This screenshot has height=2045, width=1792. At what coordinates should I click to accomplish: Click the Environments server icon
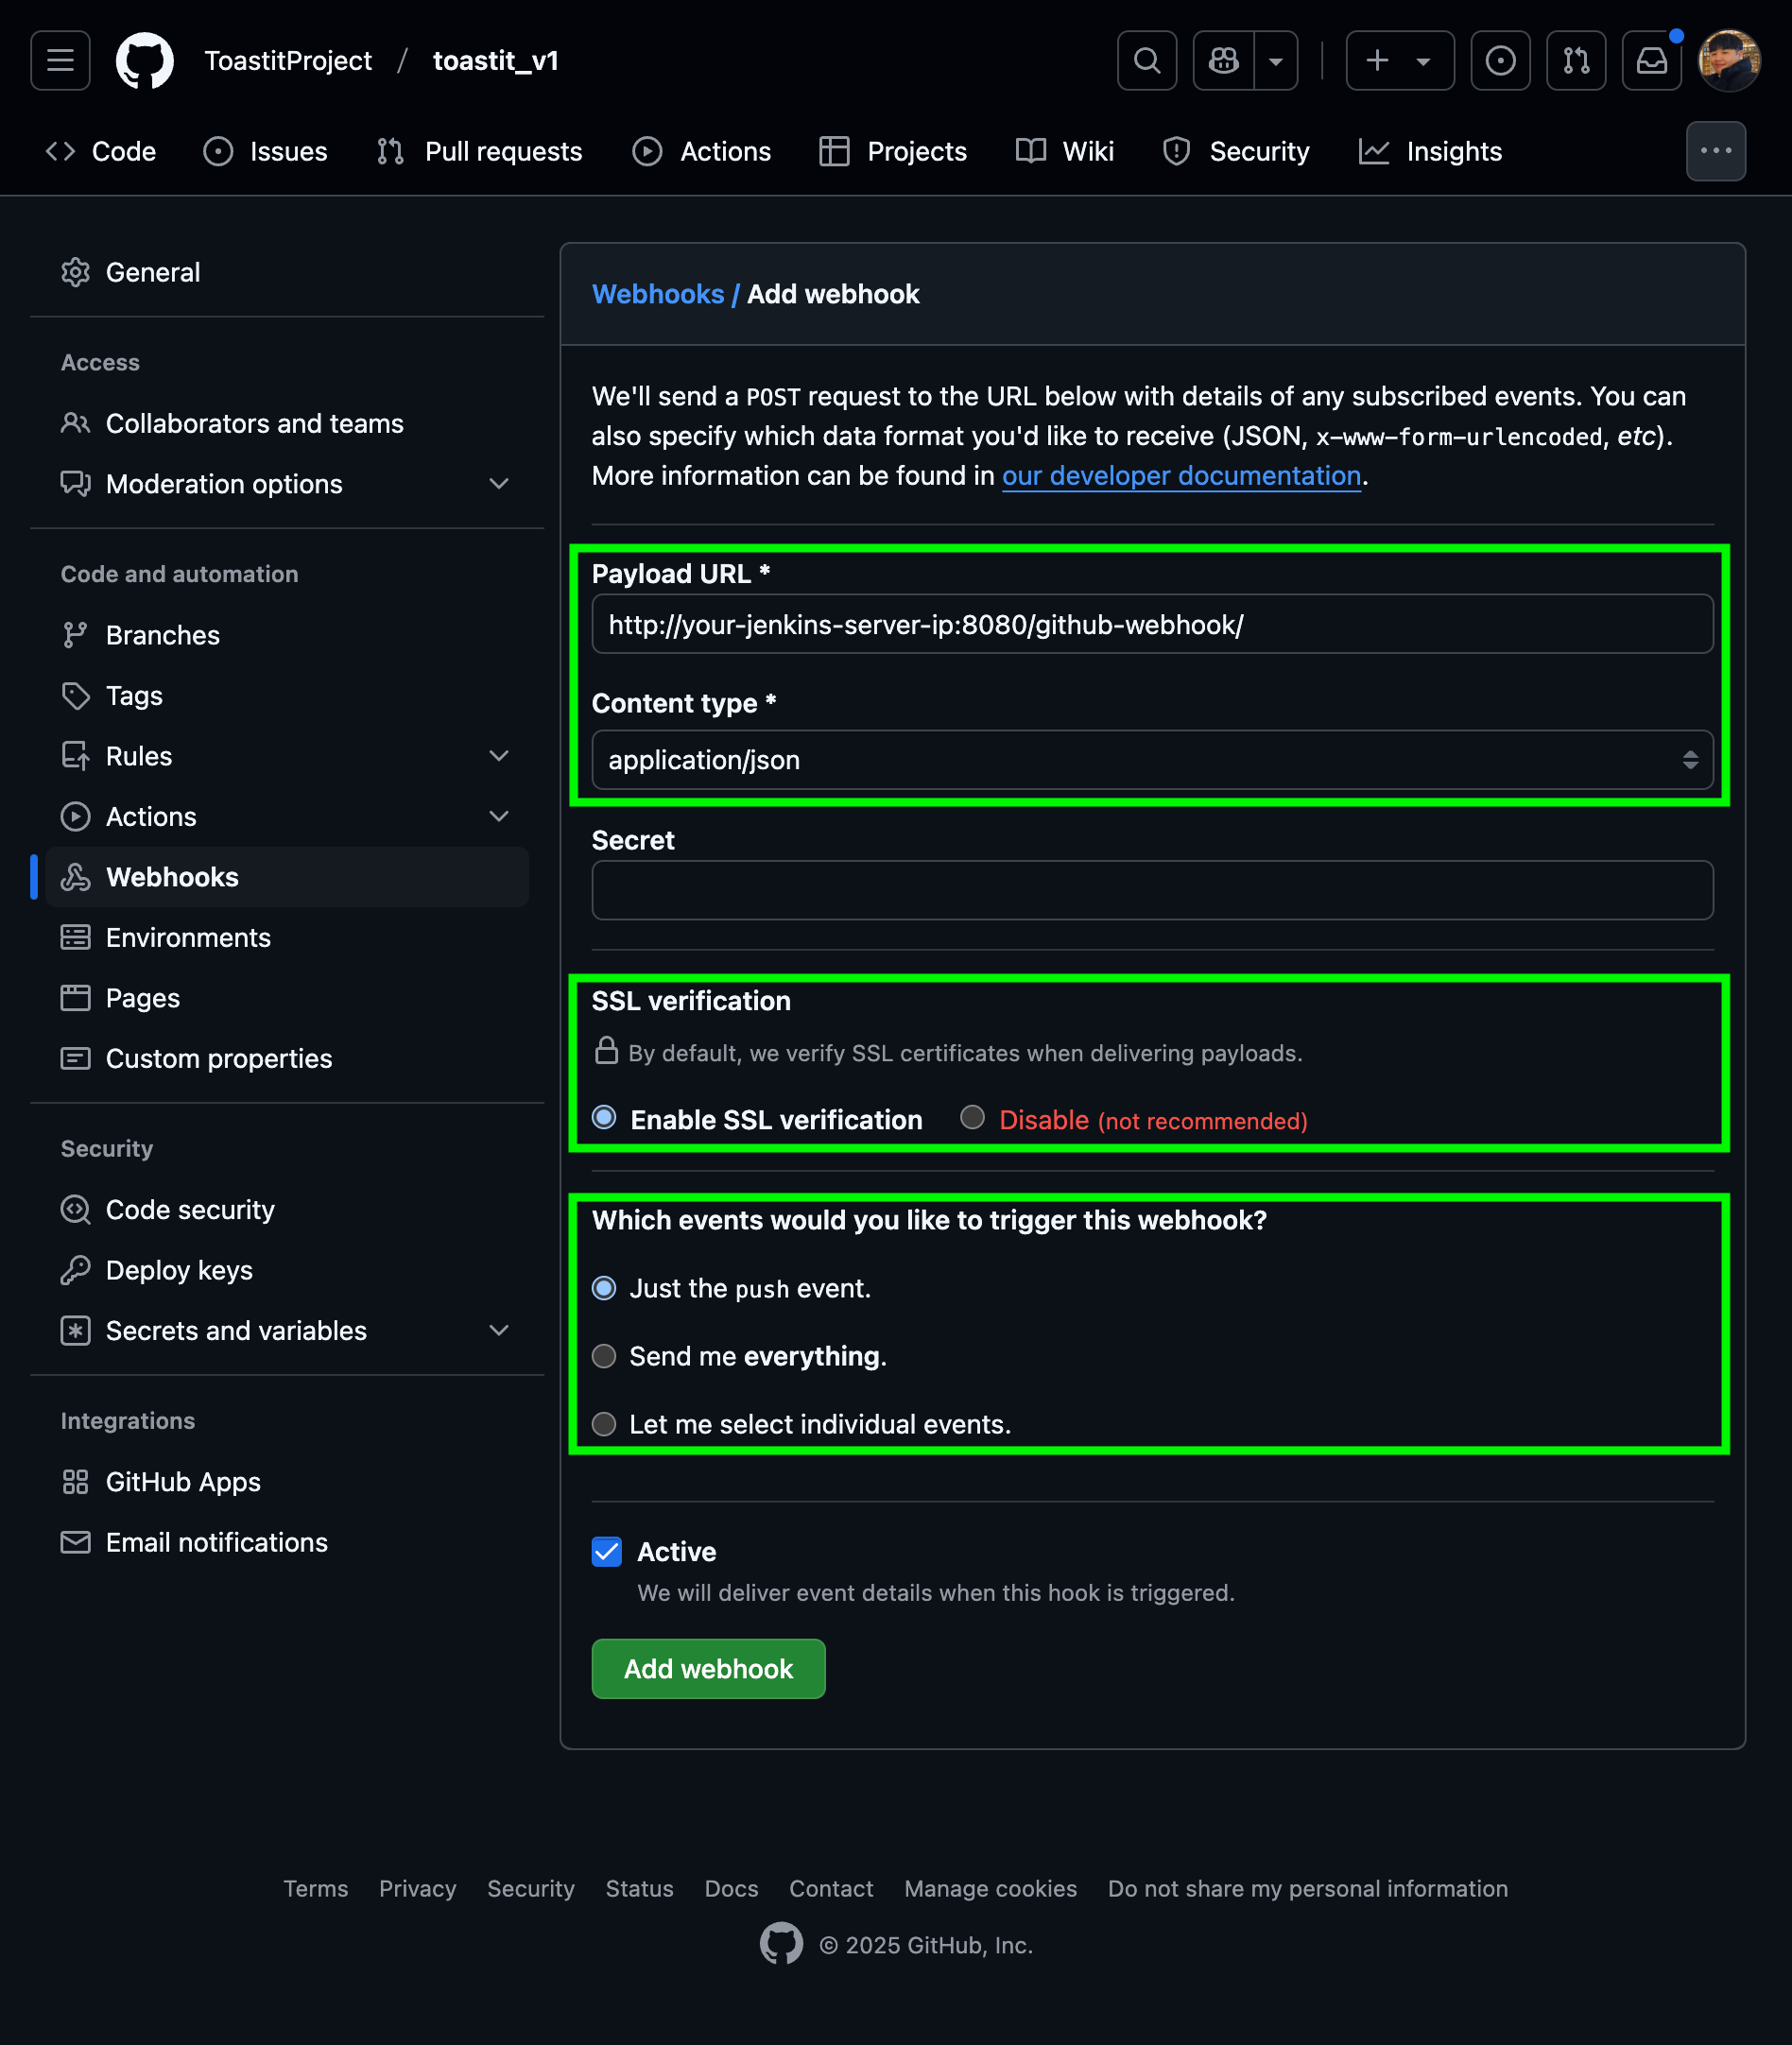pos(75,938)
